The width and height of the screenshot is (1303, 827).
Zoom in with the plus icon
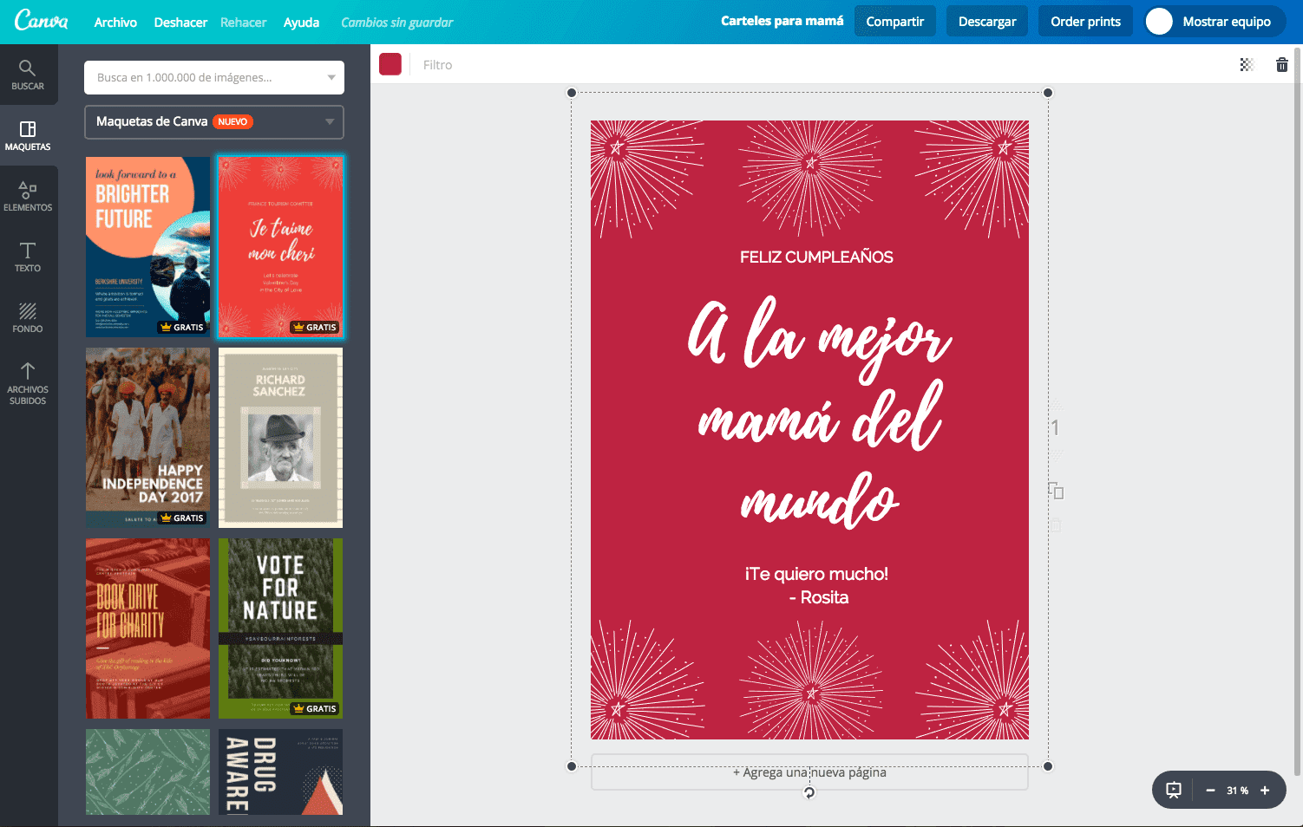pyautogui.click(x=1265, y=791)
